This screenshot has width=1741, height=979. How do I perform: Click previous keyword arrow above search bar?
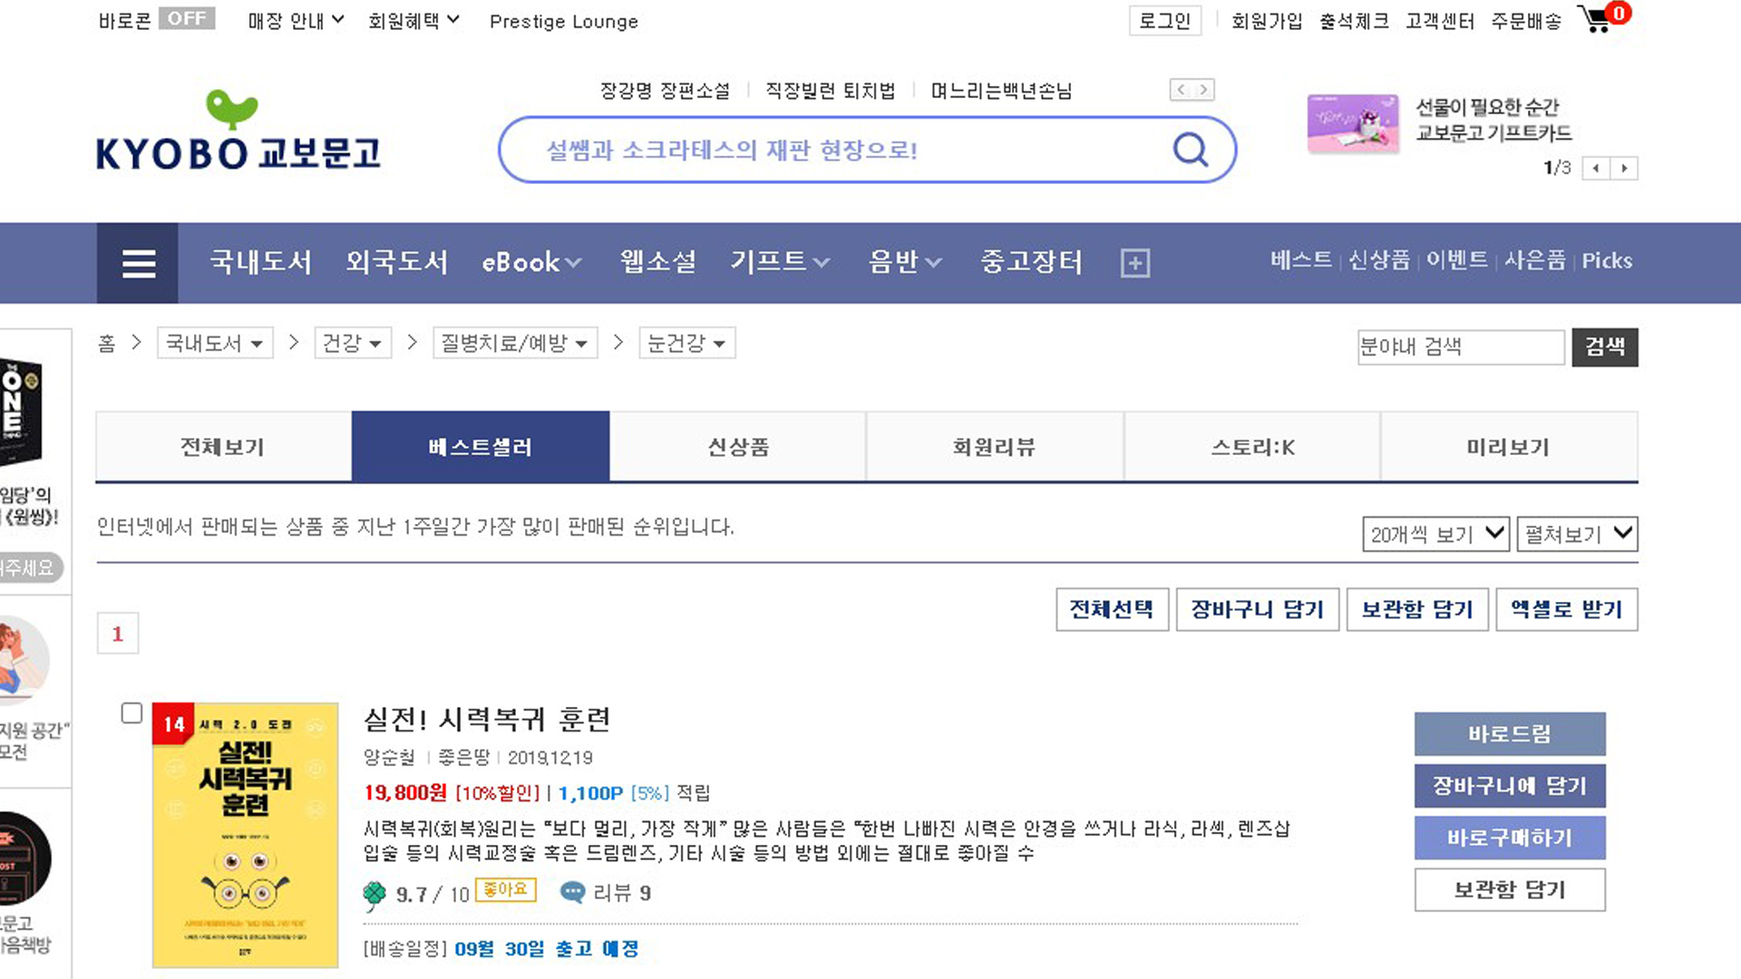(x=1181, y=90)
